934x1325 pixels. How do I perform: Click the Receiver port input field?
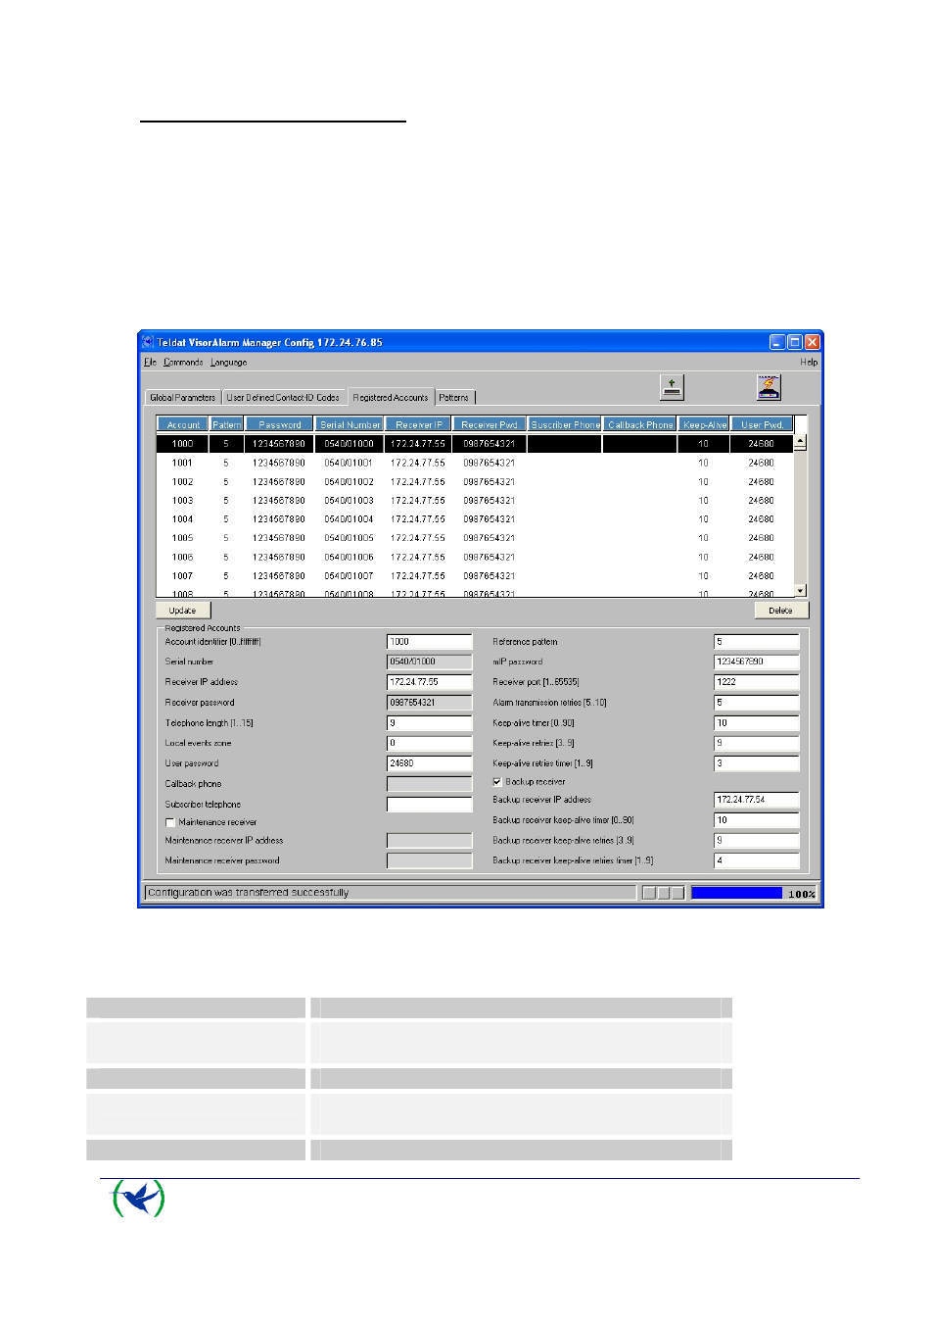(x=757, y=682)
